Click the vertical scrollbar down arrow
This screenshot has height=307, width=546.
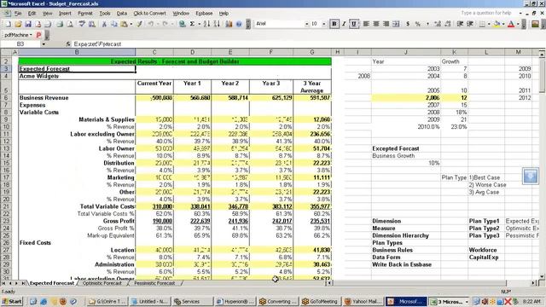(542, 276)
